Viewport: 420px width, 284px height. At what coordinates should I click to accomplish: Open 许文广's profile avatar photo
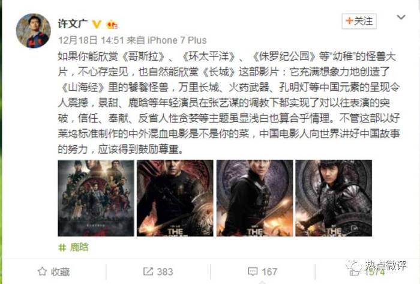33,31
